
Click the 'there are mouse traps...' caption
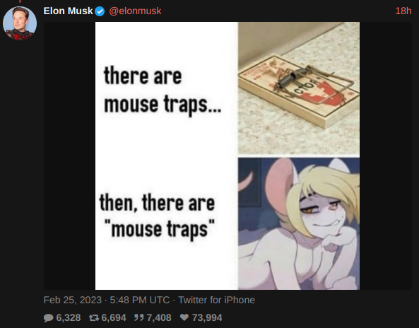(x=163, y=90)
